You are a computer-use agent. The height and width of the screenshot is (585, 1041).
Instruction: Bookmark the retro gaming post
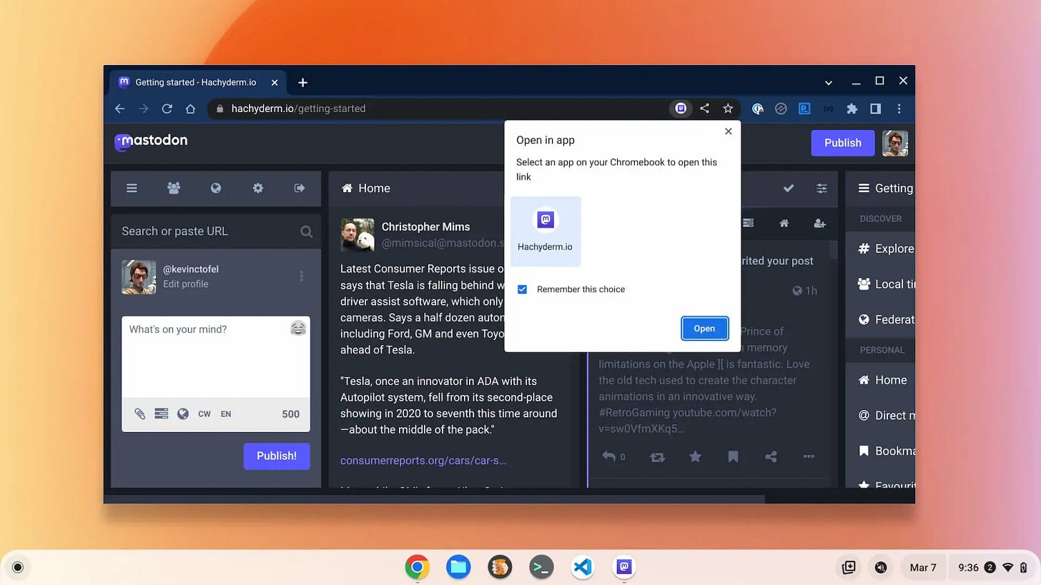pos(733,456)
